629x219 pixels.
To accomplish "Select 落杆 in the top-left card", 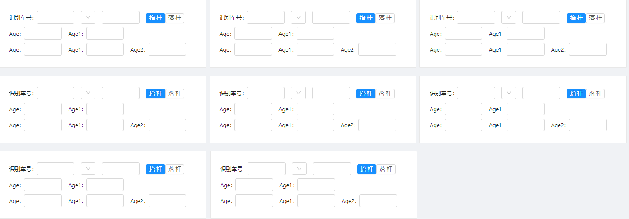I will [x=175, y=18].
